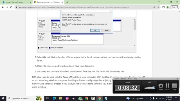Open File Explorer from the taskbar
Image resolution: width=180 pixels, height=101 pixels.
[x=61, y=98]
